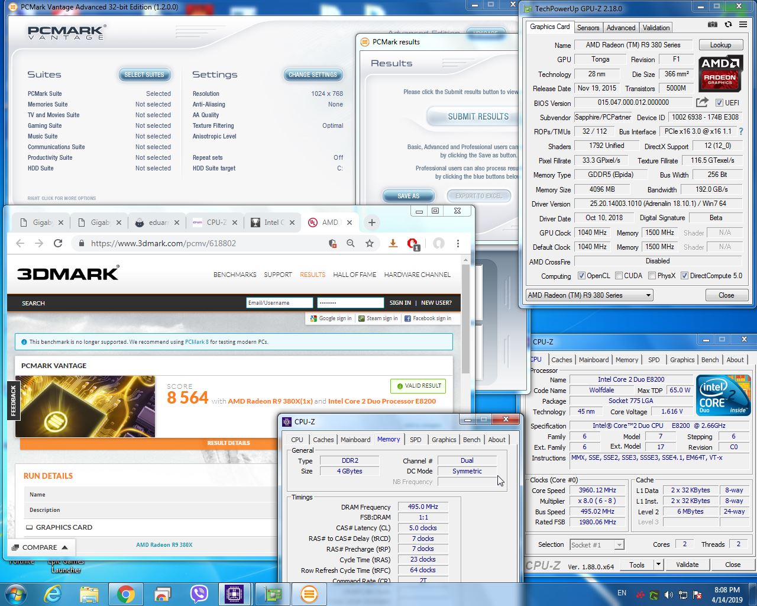757x606 pixels.
Task: Click the PCMark Vantage result thumbnail image
Action: 85,407
